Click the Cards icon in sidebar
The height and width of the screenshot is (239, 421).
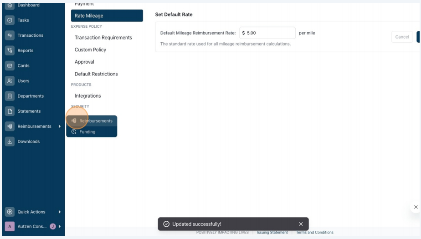[10, 65]
